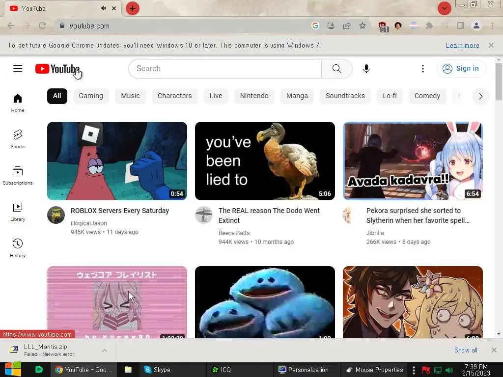Dismiss the Chrome update notification bar
503x377 pixels.
[491, 45]
